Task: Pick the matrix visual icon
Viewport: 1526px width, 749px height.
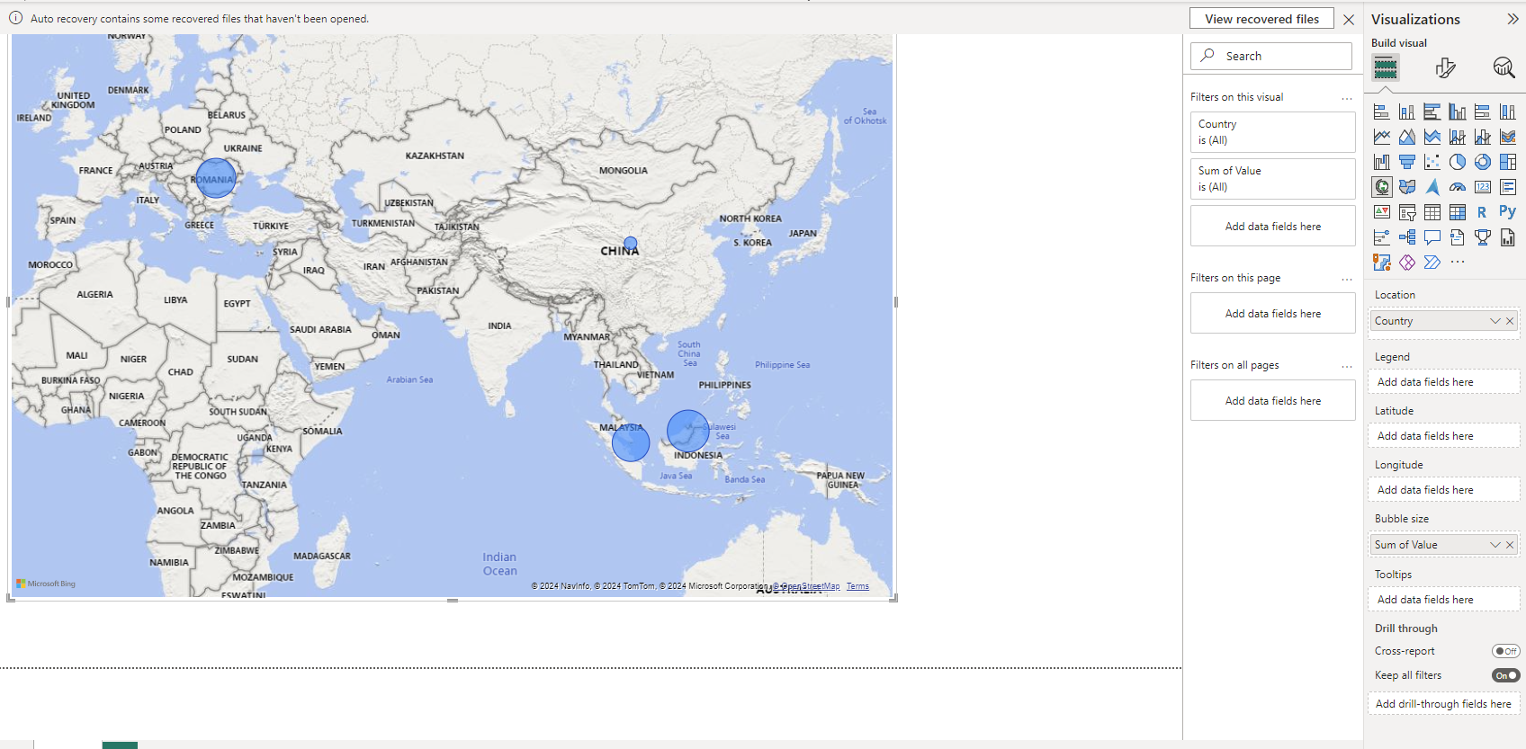Action: 1458,212
